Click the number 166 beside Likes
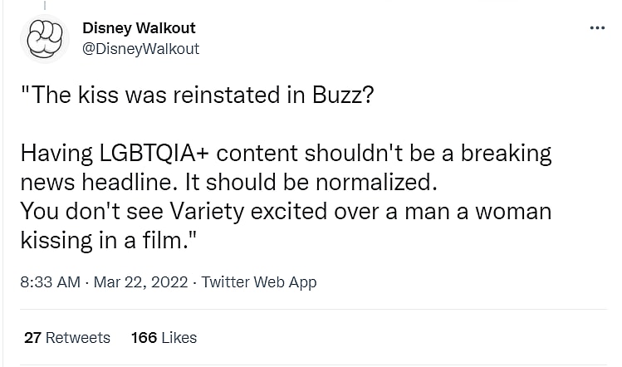This screenshot has width=622, height=367. [x=144, y=337]
